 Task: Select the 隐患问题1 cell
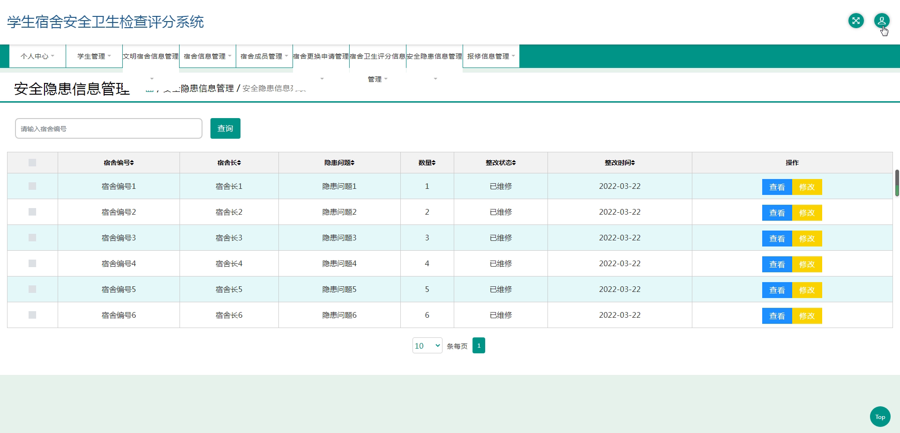pyautogui.click(x=339, y=186)
